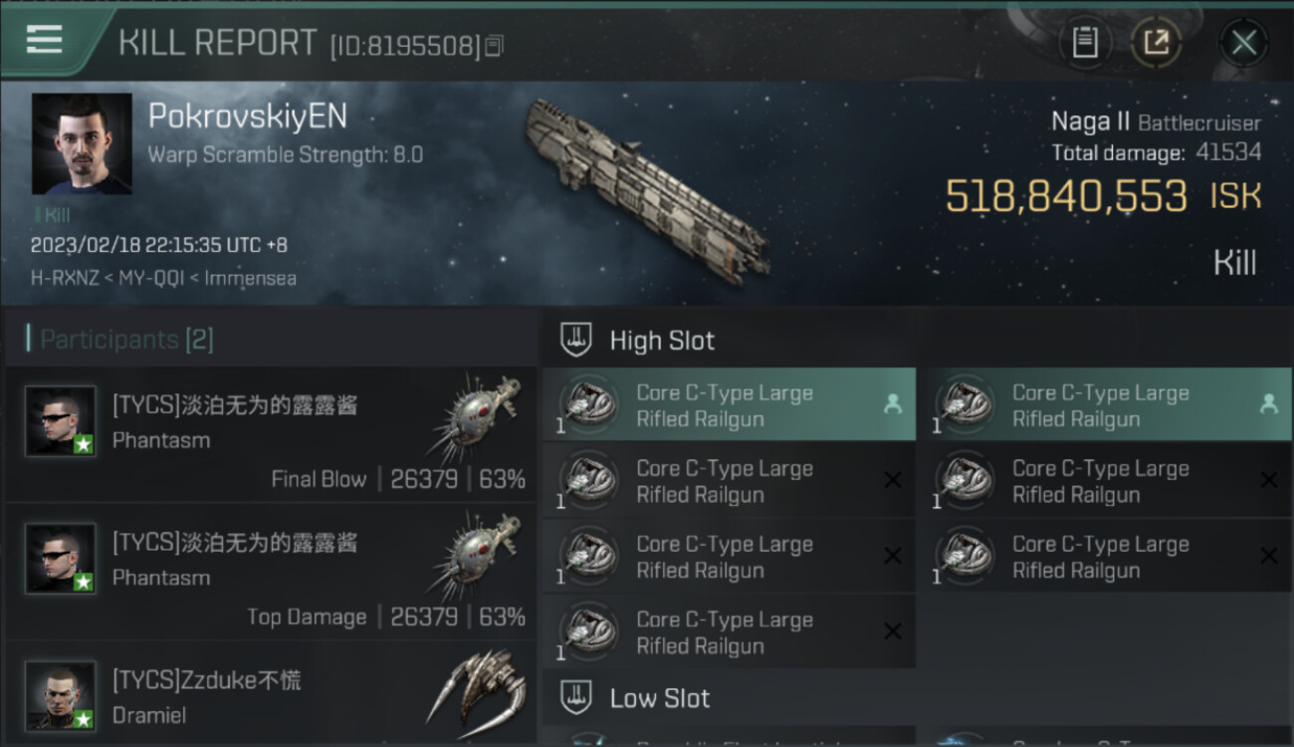Click the Immensea region link

pyautogui.click(x=250, y=279)
